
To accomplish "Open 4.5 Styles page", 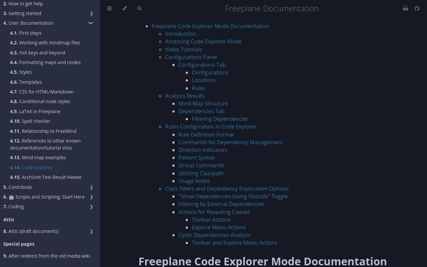I will 21,72.
